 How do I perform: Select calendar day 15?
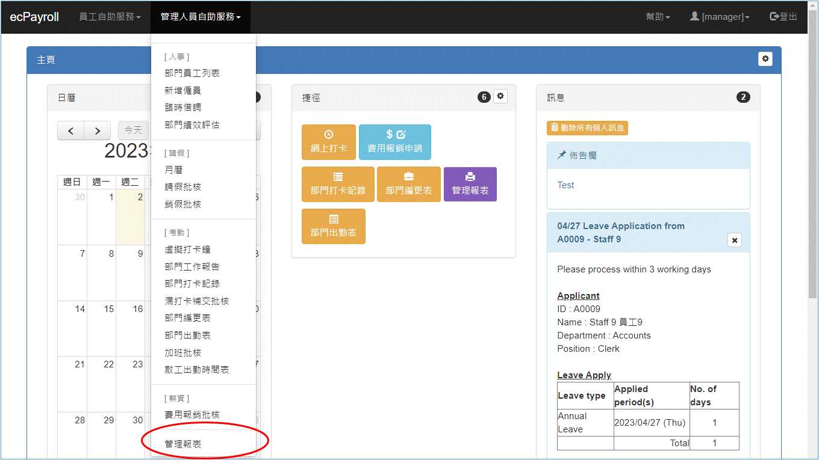pyautogui.click(x=101, y=328)
